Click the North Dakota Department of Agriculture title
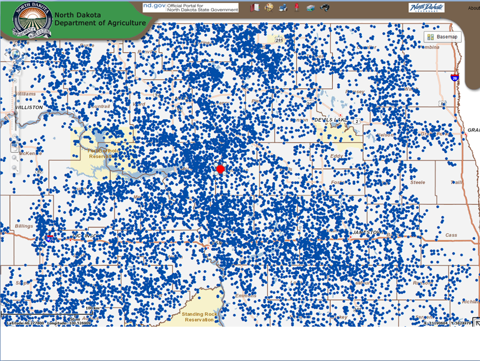The height and width of the screenshot is (361, 480). 100,19
